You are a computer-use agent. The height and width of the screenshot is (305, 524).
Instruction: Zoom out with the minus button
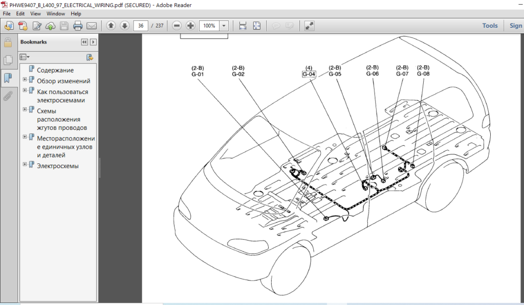(x=177, y=26)
